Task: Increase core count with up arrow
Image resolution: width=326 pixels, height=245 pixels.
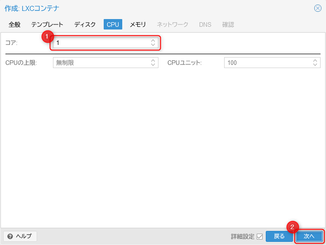Action: tap(153, 41)
